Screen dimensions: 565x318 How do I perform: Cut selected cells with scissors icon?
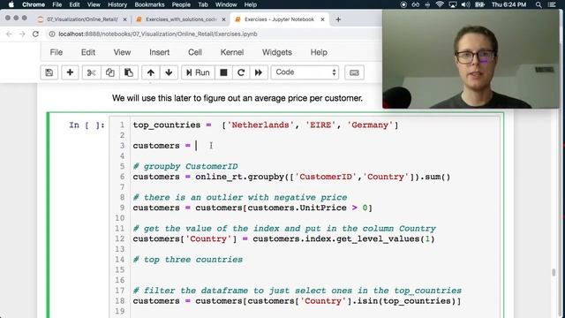(x=91, y=72)
